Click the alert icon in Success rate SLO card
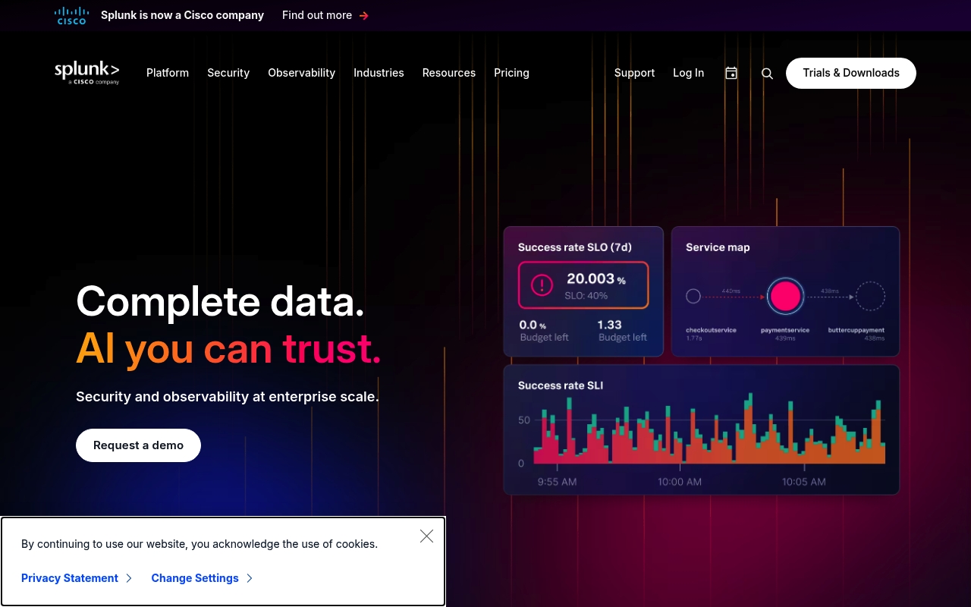971x607 pixels. click(542, 285)
